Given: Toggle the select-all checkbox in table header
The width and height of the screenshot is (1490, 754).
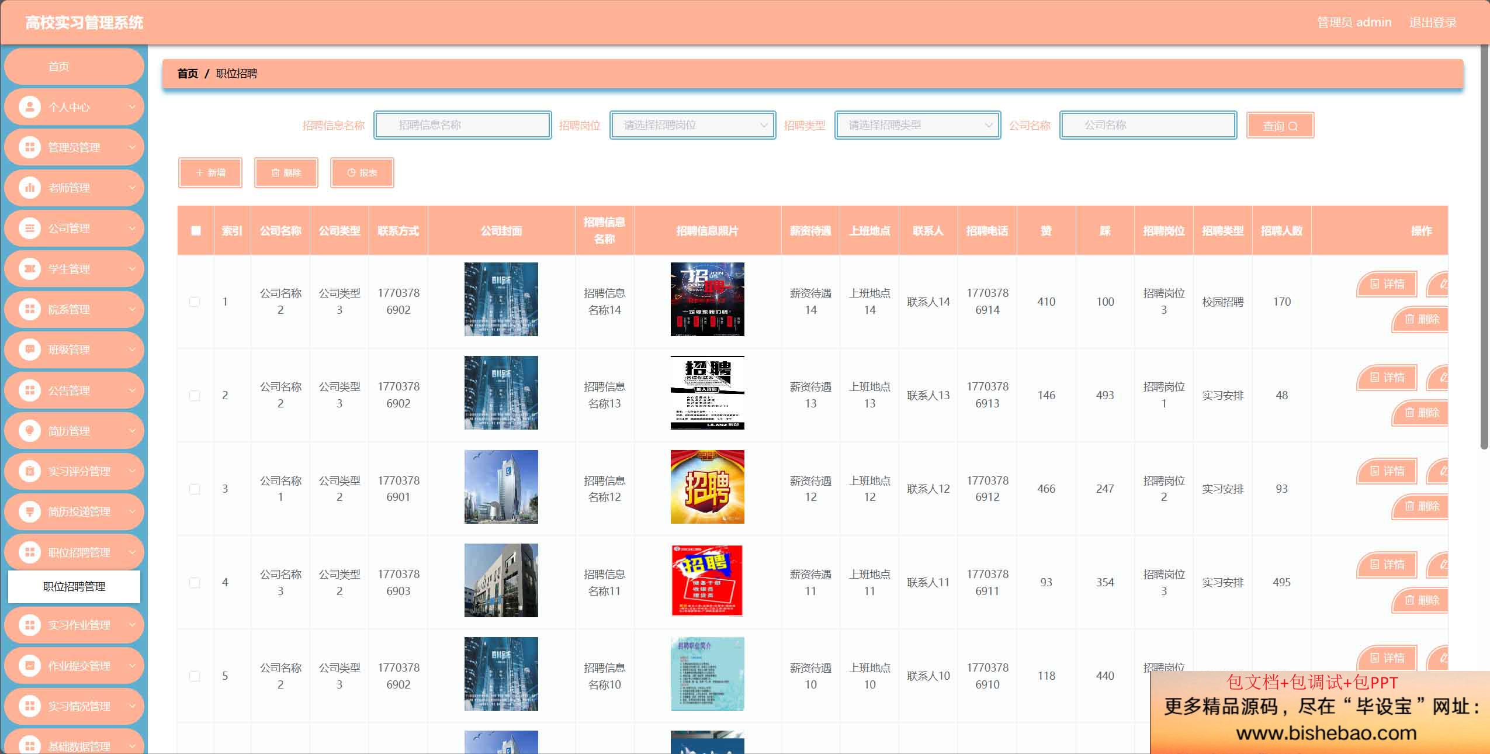Looking at the screenshot, I should point(196,230).
